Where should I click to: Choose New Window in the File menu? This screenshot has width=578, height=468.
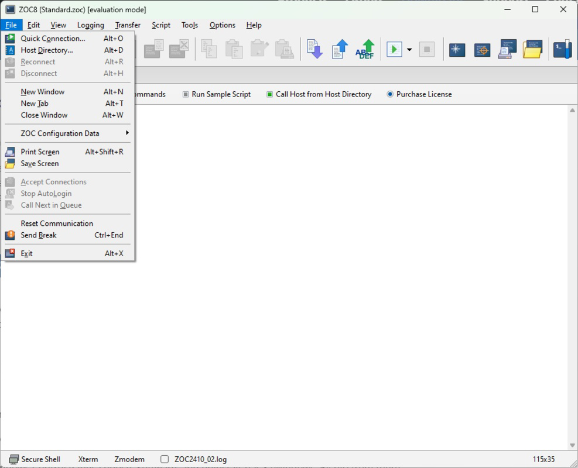68,92
